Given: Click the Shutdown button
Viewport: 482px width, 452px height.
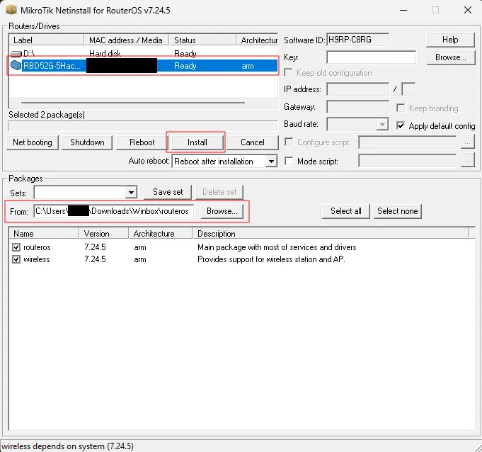Looking at the screenshot, I should click(87, 142).
